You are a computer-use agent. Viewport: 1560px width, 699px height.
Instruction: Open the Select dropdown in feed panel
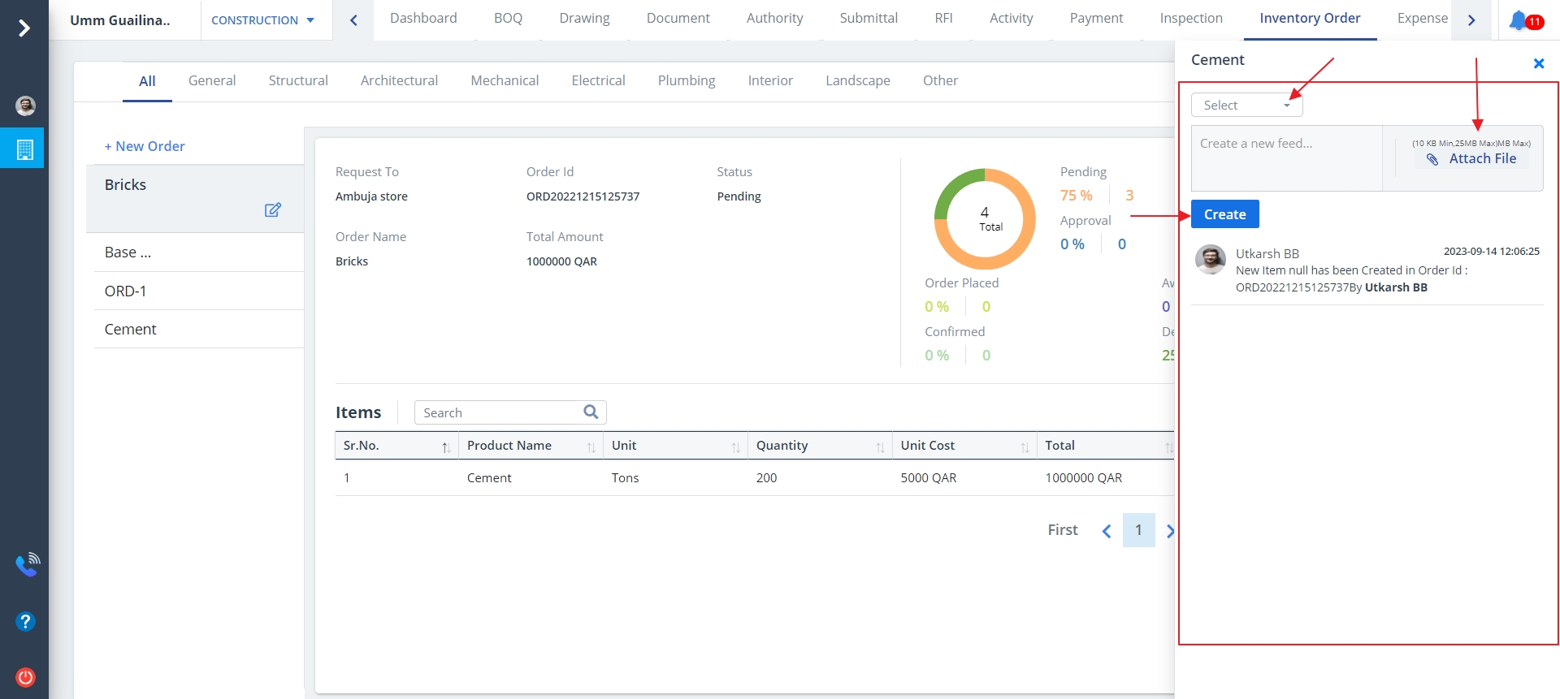1246,106
